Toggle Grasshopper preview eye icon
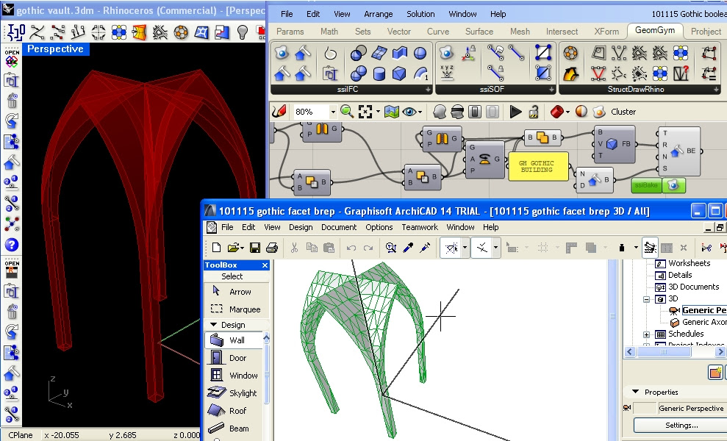Screen dimensions: 727x441 (409, 112)
